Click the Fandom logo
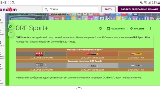Screen dimensions: 160x90 [x=8, y=9]
